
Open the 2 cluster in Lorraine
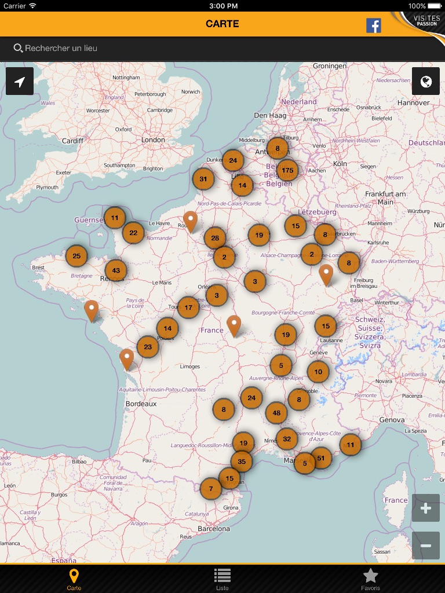(311, 254)
